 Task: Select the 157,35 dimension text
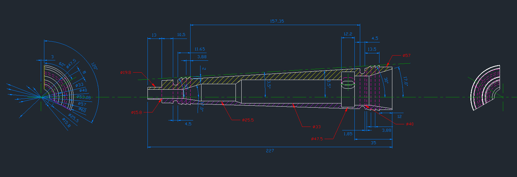[277, 21]
